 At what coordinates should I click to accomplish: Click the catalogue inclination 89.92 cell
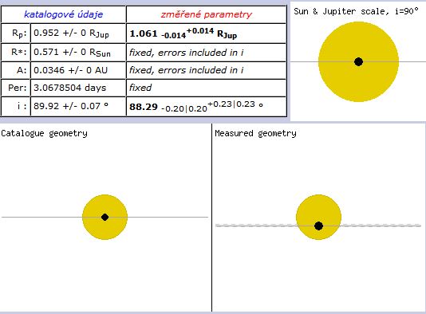78,106
